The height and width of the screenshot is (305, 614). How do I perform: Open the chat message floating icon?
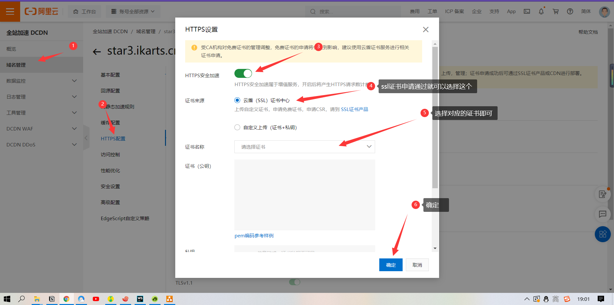pyautogui.click(x=602, y=214)
